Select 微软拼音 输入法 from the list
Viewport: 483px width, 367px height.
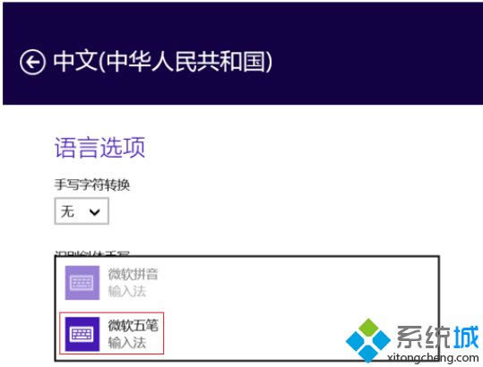111,283
